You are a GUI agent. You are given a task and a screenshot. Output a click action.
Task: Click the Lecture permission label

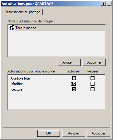tap(17, 89)
